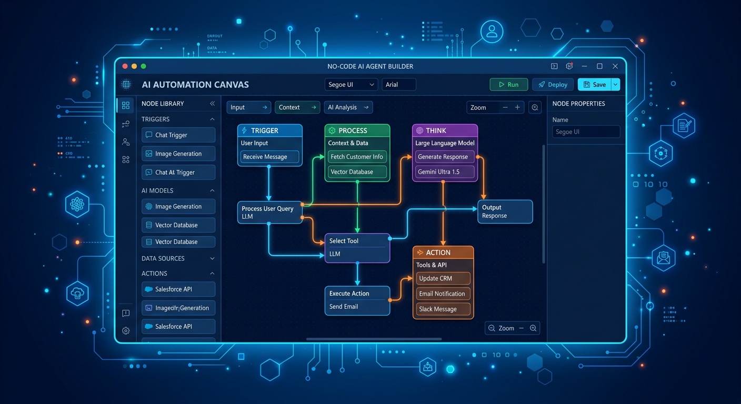Click output port on Generate Response item
741x404 pixels.
tap(477, 157)
